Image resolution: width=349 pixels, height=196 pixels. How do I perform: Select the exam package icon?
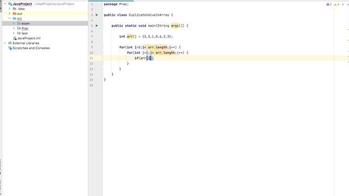click(x=19, y=23)
